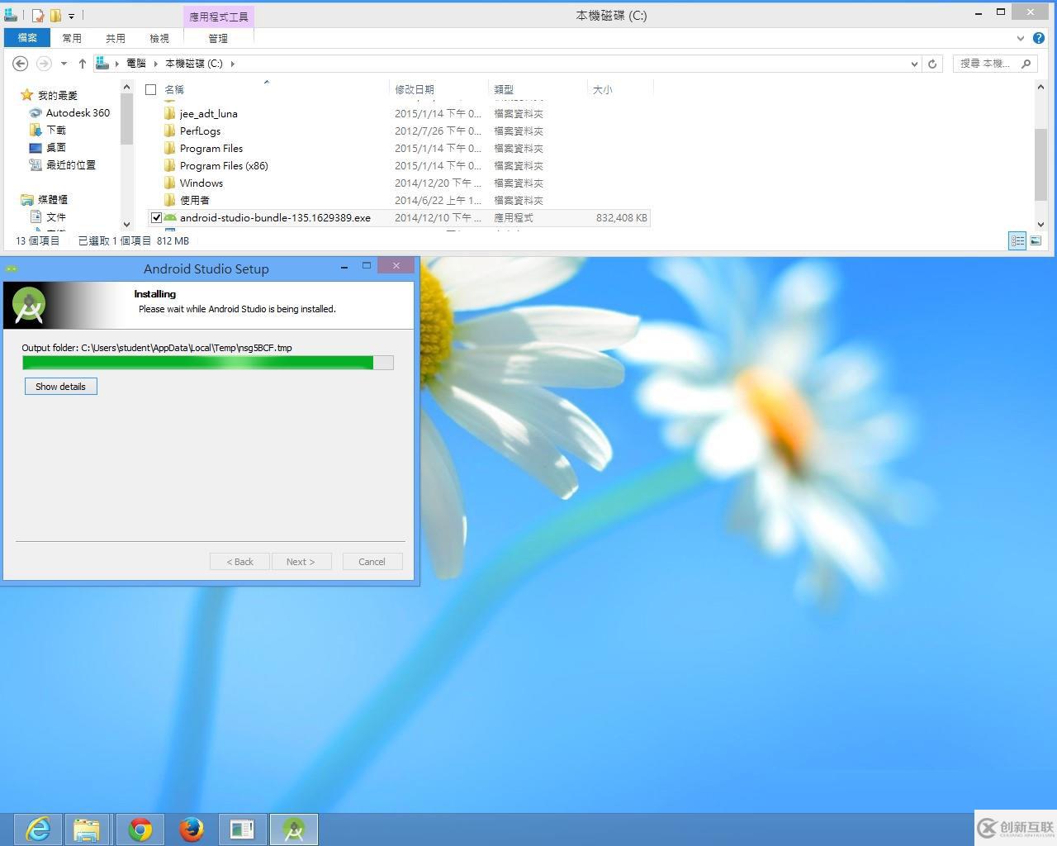Click the Explorer Forward navigation arrow
This screenshot has height=846, width=1057.
click(44, 64)
